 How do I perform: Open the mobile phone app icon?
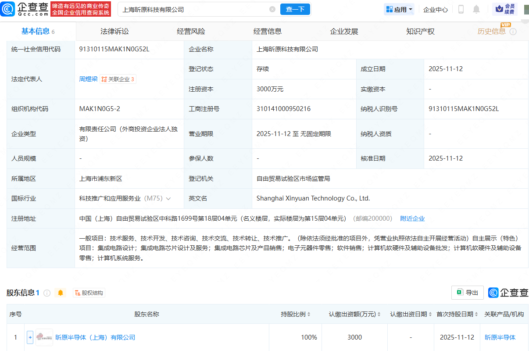pyautogui.click(x=461, y=9)
